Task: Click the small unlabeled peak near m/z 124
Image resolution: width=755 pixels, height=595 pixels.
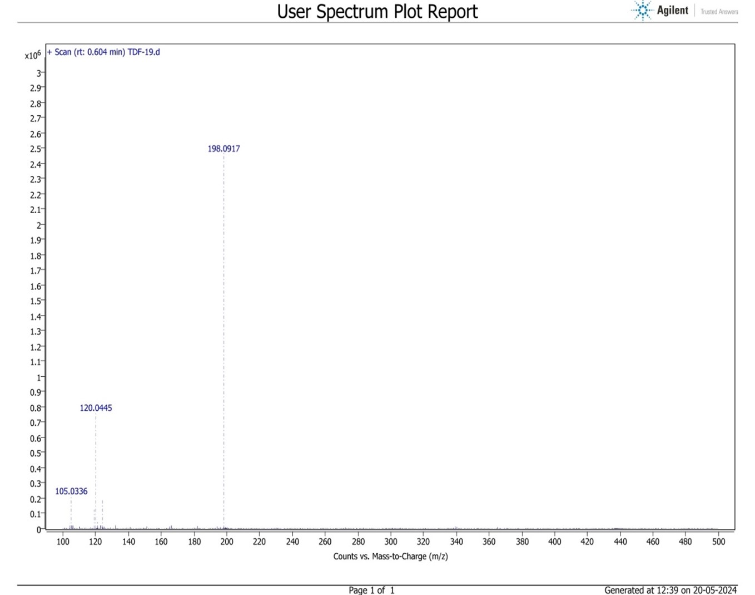Action: 102,513
